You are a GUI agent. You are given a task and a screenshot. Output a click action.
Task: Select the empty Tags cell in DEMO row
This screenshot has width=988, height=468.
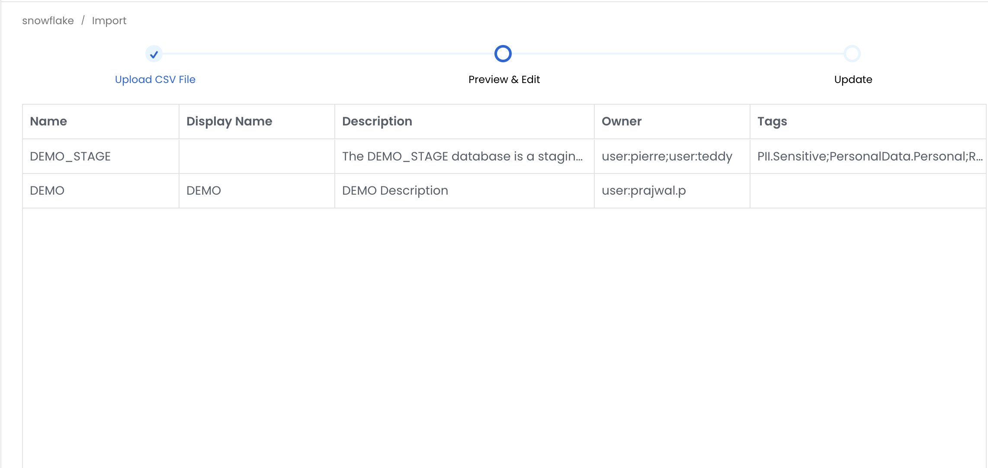868,191
